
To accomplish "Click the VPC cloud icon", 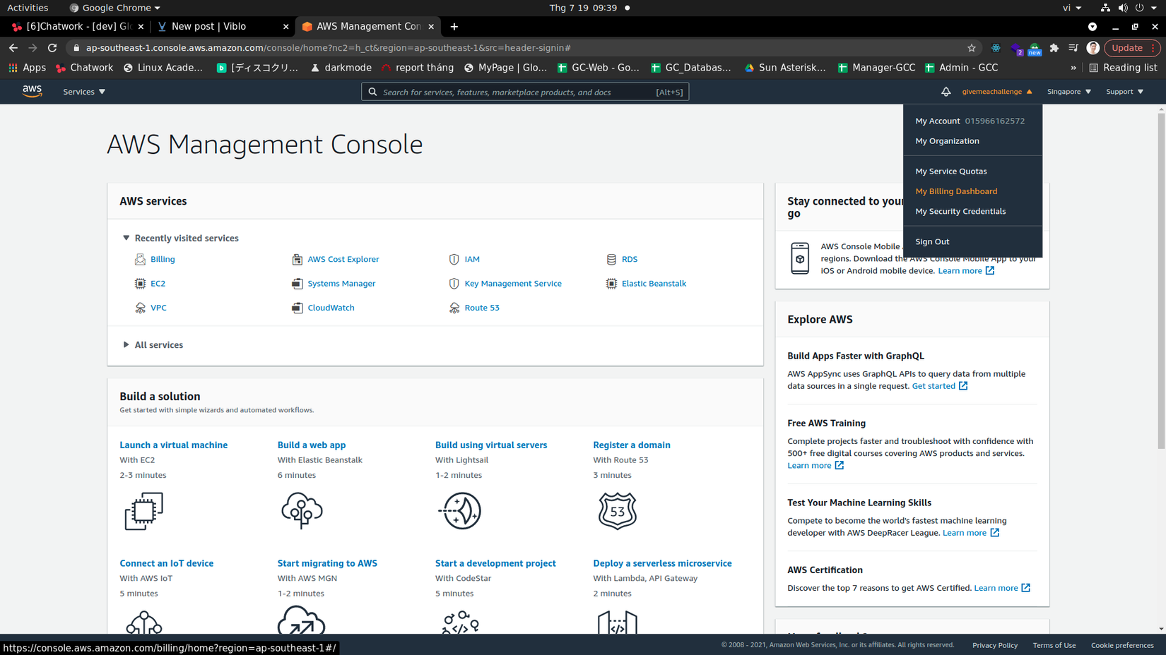I will point(140,308).
